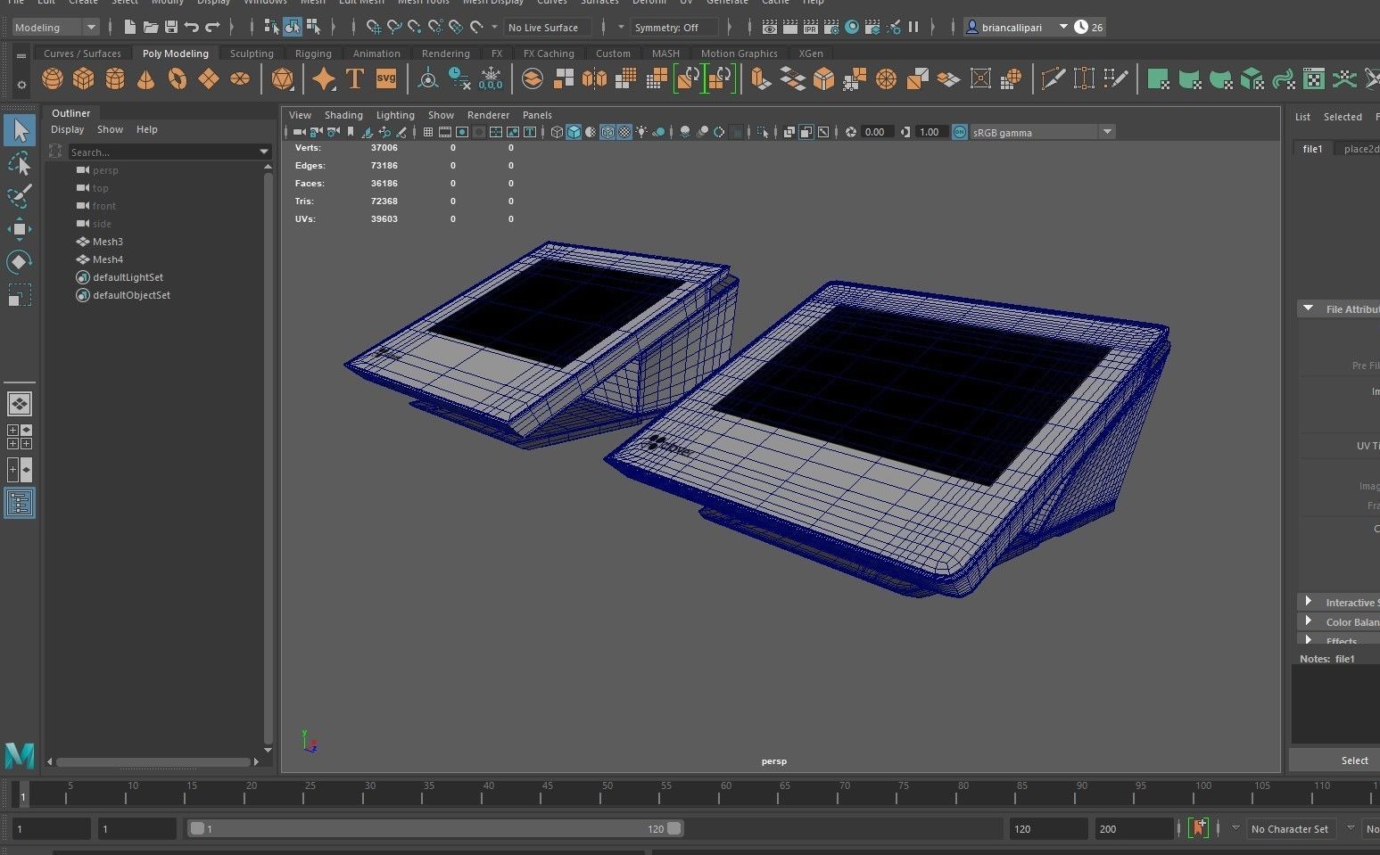The image size is (1380, 855).
Task: Click the Undo arrow icon
Action: pyautogui.click(x=191, y=28)
